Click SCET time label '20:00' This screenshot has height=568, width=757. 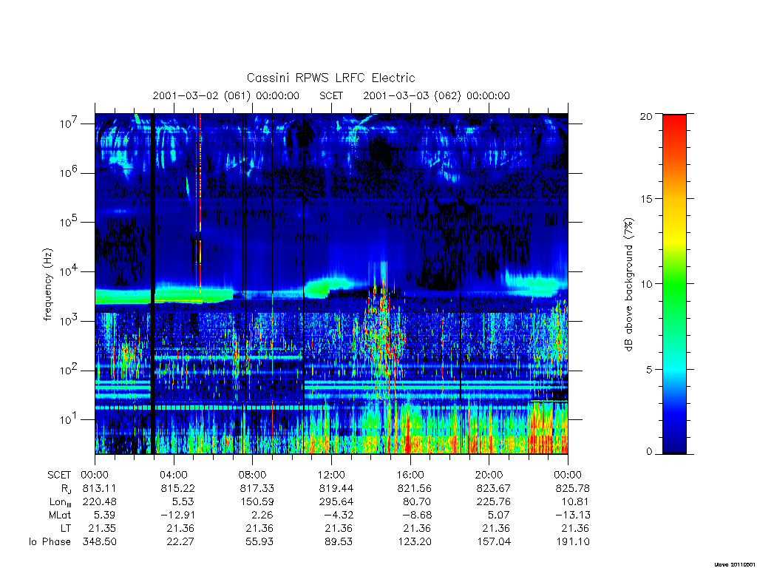[x=489, y=475]
